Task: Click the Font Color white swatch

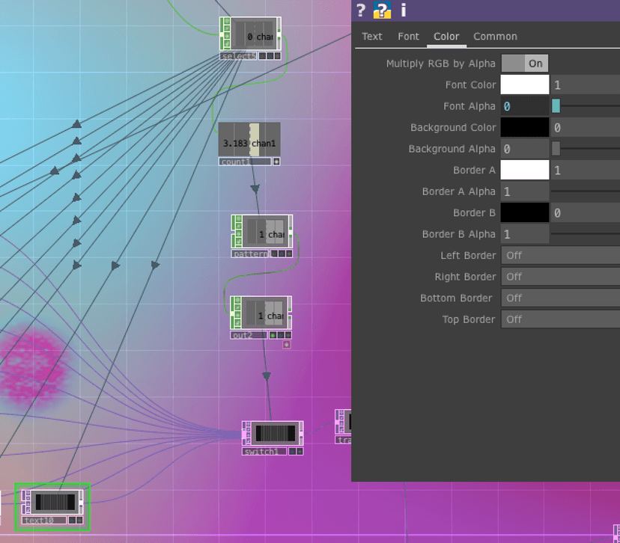Action: (525, 85)
